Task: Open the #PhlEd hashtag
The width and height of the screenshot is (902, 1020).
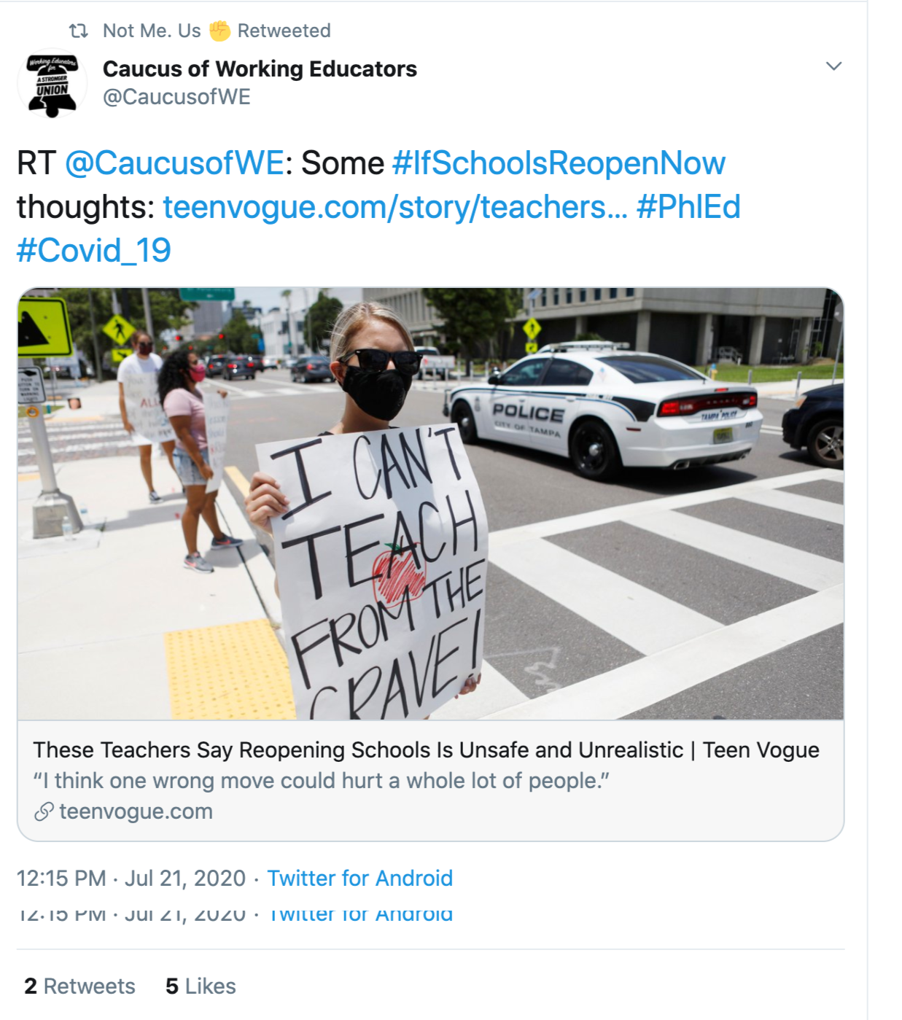Action: point(688,207)
